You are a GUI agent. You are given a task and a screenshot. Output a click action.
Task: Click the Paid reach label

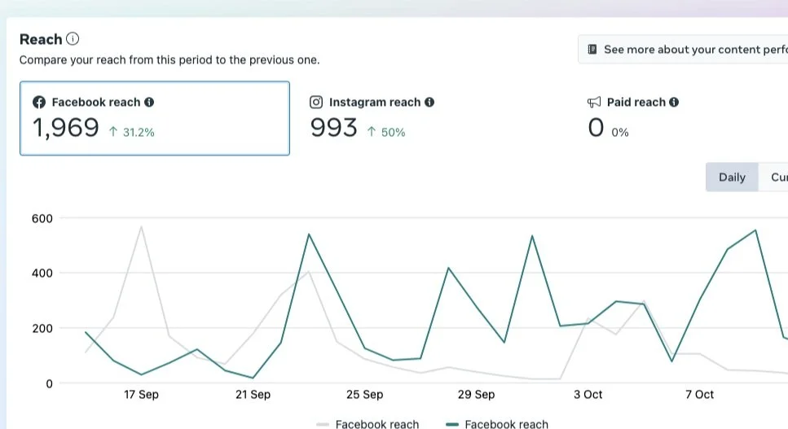tap(636, 102)
